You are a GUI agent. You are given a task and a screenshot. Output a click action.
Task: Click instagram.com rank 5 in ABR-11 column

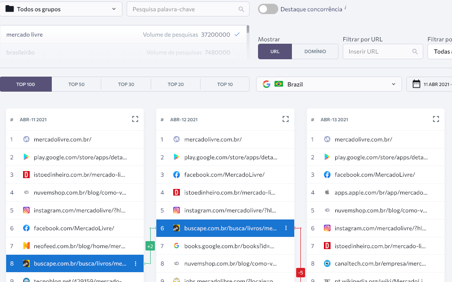pyautogui.click(x=80, y=211)
